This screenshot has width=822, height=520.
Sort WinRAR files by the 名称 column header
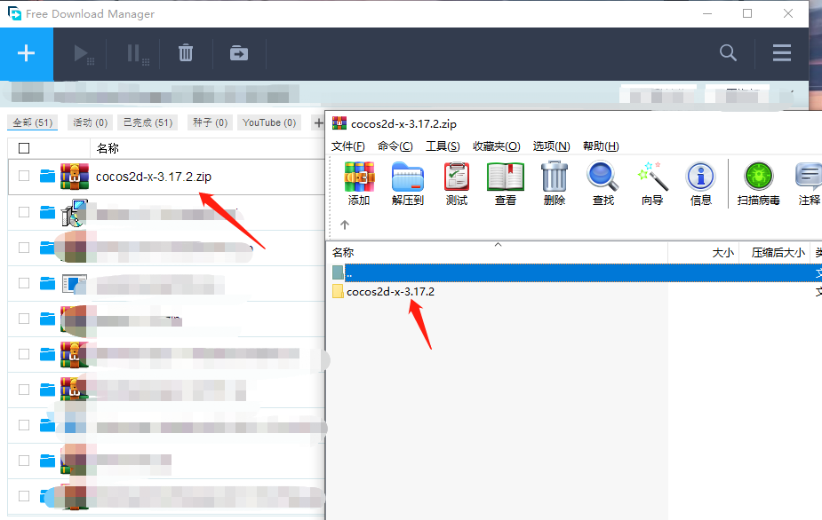[343, 252]
